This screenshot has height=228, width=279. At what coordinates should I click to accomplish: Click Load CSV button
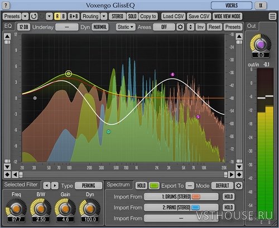174,17
